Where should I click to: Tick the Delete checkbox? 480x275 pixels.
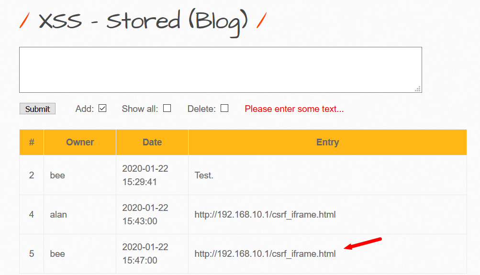pyautogui.click(x=224, y=109)
